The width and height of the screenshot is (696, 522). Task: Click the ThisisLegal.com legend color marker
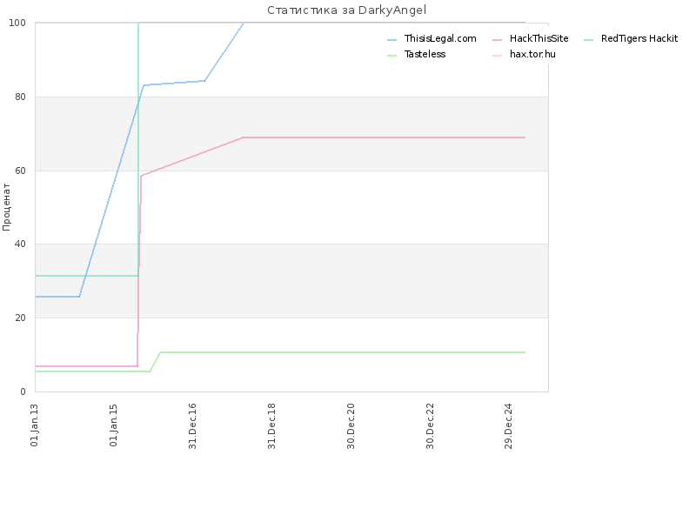point(391,40)
